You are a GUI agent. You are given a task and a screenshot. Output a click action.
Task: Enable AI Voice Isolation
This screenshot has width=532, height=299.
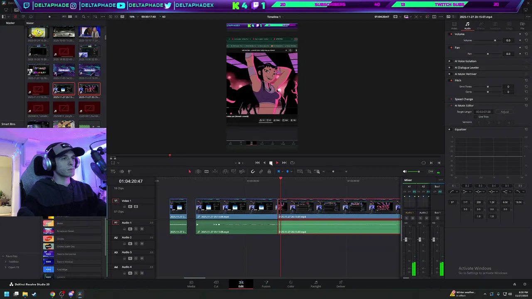(449, 61)
